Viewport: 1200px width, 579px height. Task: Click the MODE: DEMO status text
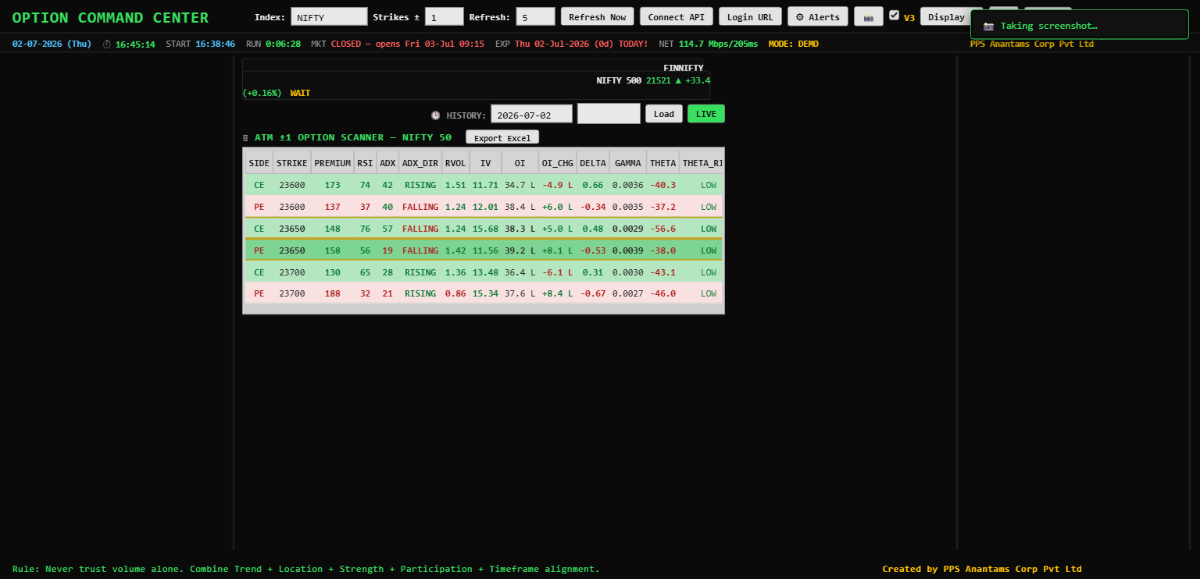(794, 44)
